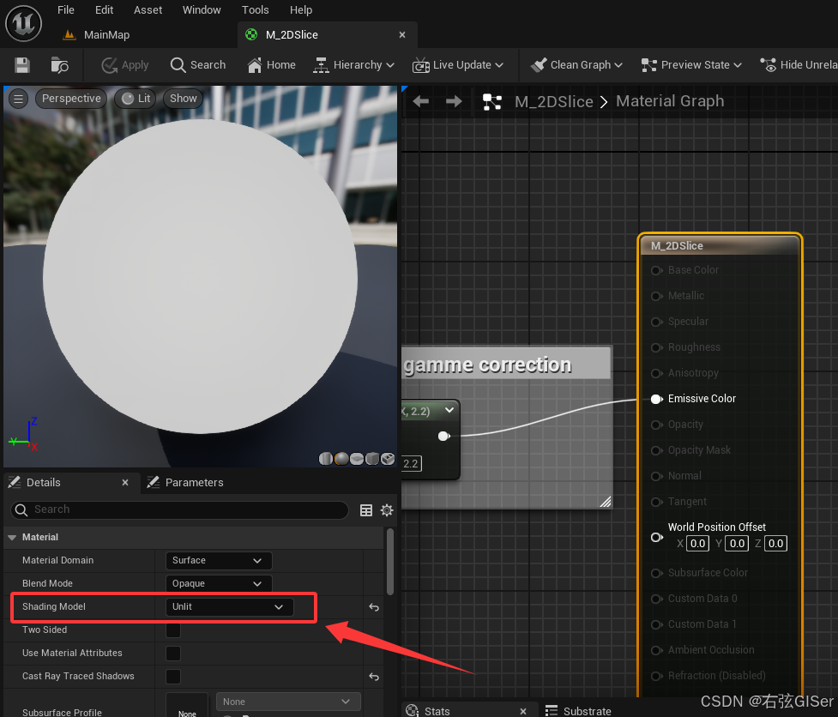The image size is (838, 717).
Task: Click the M_2DSlice breadcrumb
Action: click(x=554, y=101)
